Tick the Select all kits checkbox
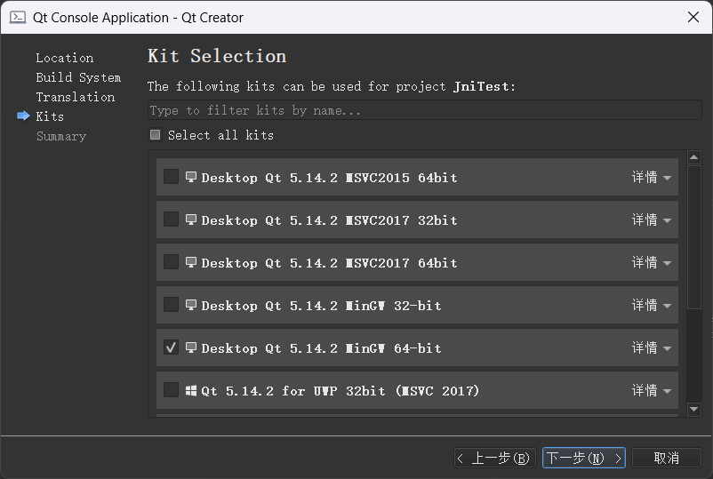713x479 pixels. click(156, 135)
